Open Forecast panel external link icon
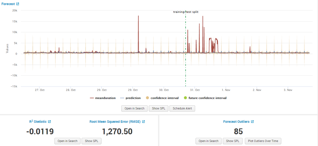 click(18, 4)
